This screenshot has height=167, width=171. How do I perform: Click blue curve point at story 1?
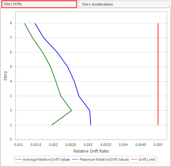(x=91, y=125)
